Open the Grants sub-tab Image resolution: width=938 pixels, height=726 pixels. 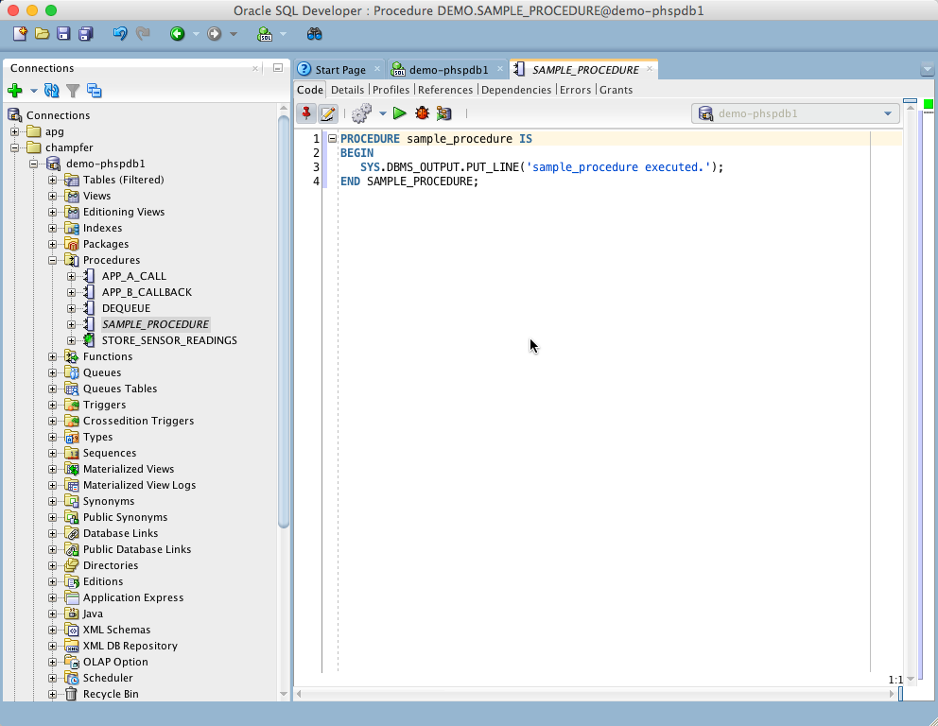(x=617, y=90)
